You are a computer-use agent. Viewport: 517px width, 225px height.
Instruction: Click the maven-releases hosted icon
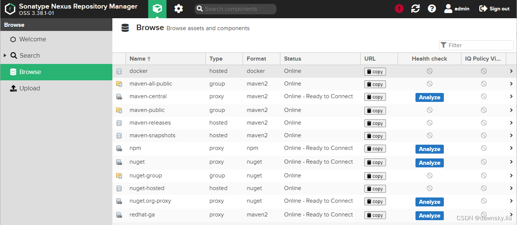pos(119,123)
